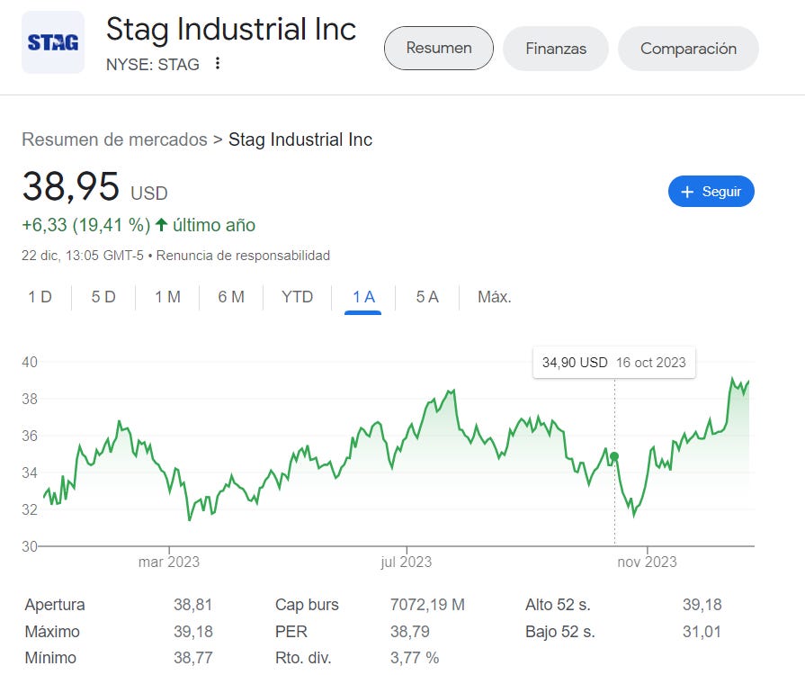Image resolution: width=805 pixels, height=675 pixels.
Task: Click the PER value 38,79
Action: (x=409, y=631)
